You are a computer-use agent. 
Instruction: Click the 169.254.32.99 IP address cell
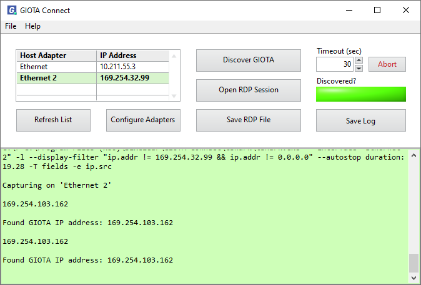pyautogui.click(x=132, y=78)
